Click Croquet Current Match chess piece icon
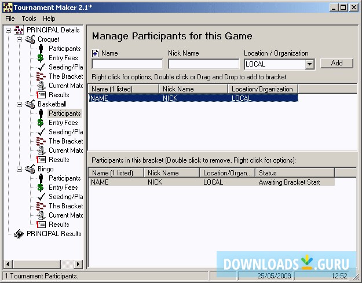The image size is (362, 283). 41,86
